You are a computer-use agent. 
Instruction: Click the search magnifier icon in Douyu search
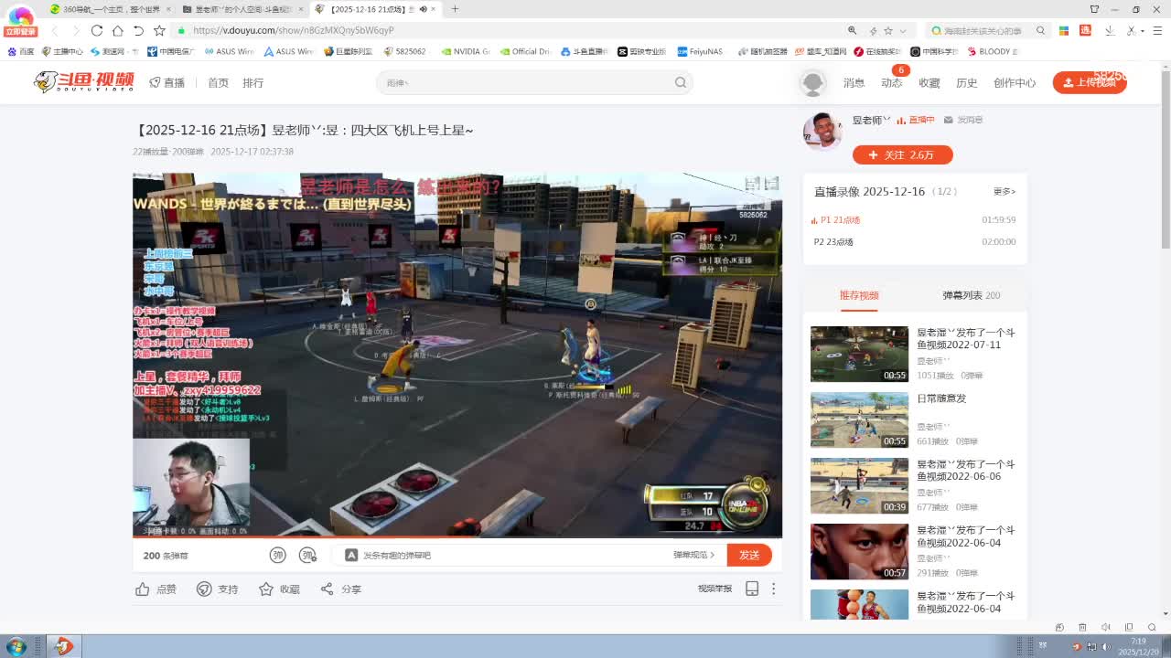[681, 82]
